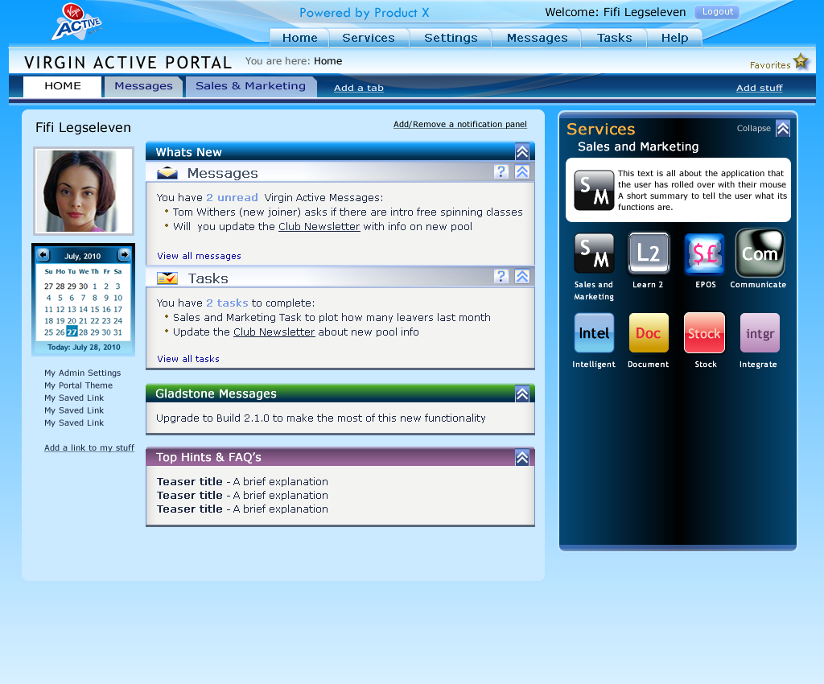Click Add a tab link
Viewport: 824px width, 684px height.
click(x=359, y=88)
